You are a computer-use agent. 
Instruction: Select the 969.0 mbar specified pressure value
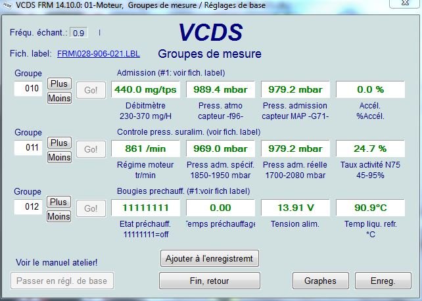click(x=220, y=149)
